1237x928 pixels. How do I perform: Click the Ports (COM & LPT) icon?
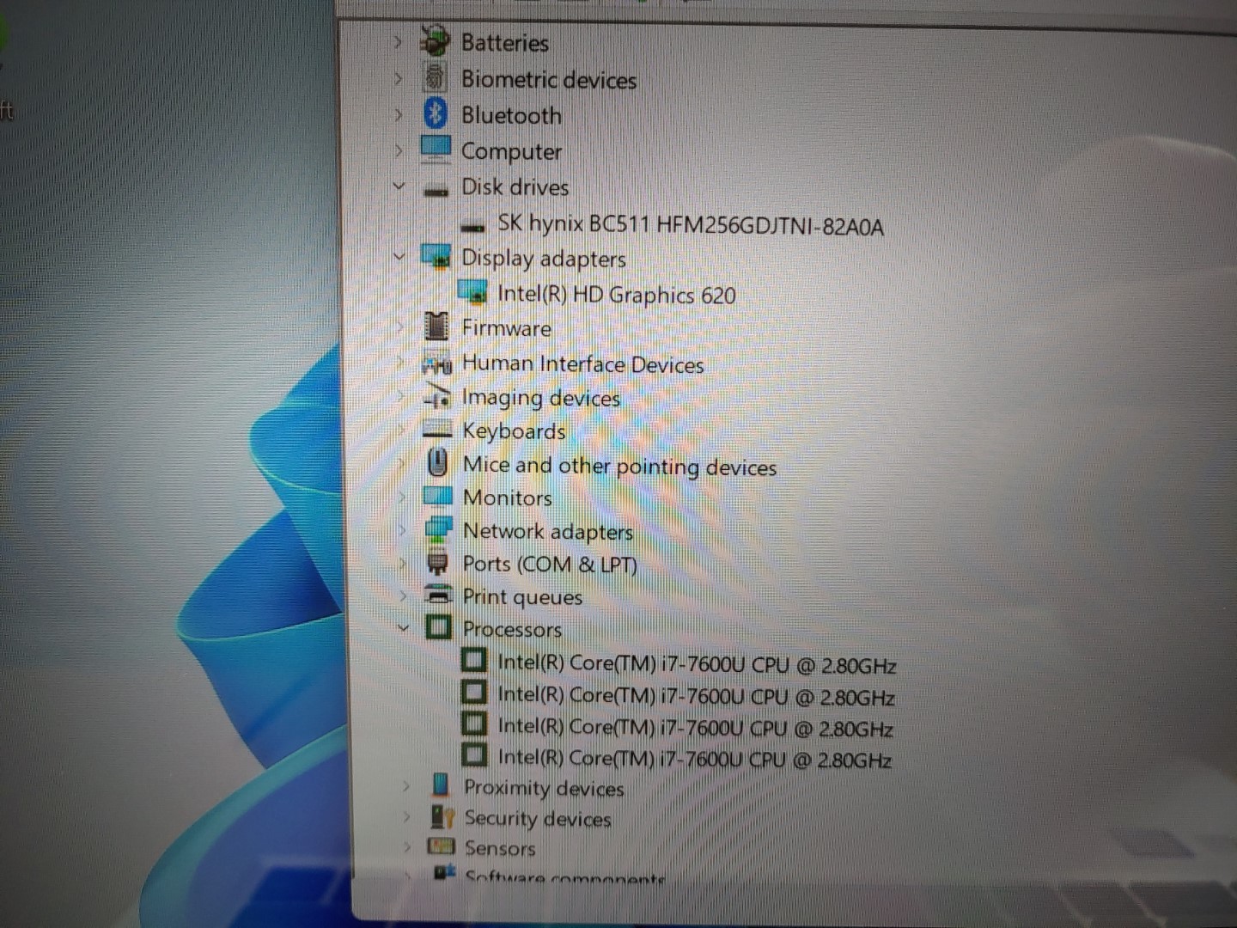click(x=438, y=563)
